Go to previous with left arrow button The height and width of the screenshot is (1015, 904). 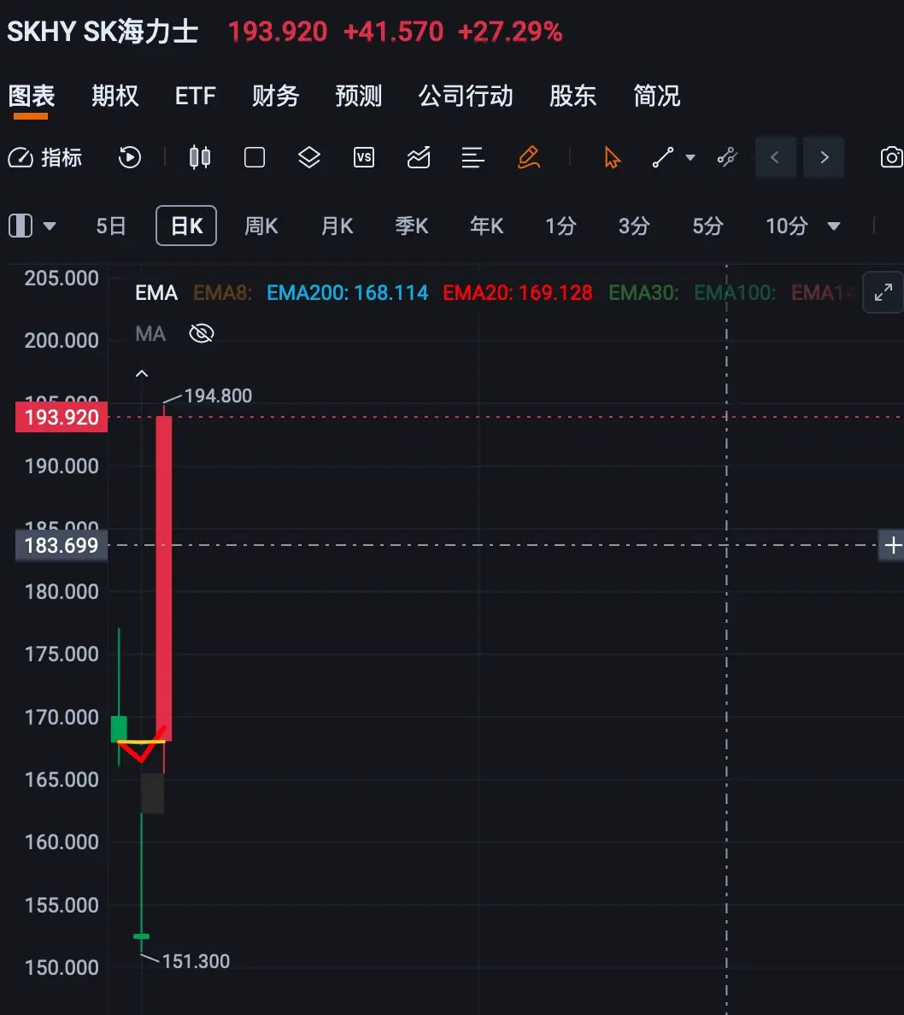[775, 157]
